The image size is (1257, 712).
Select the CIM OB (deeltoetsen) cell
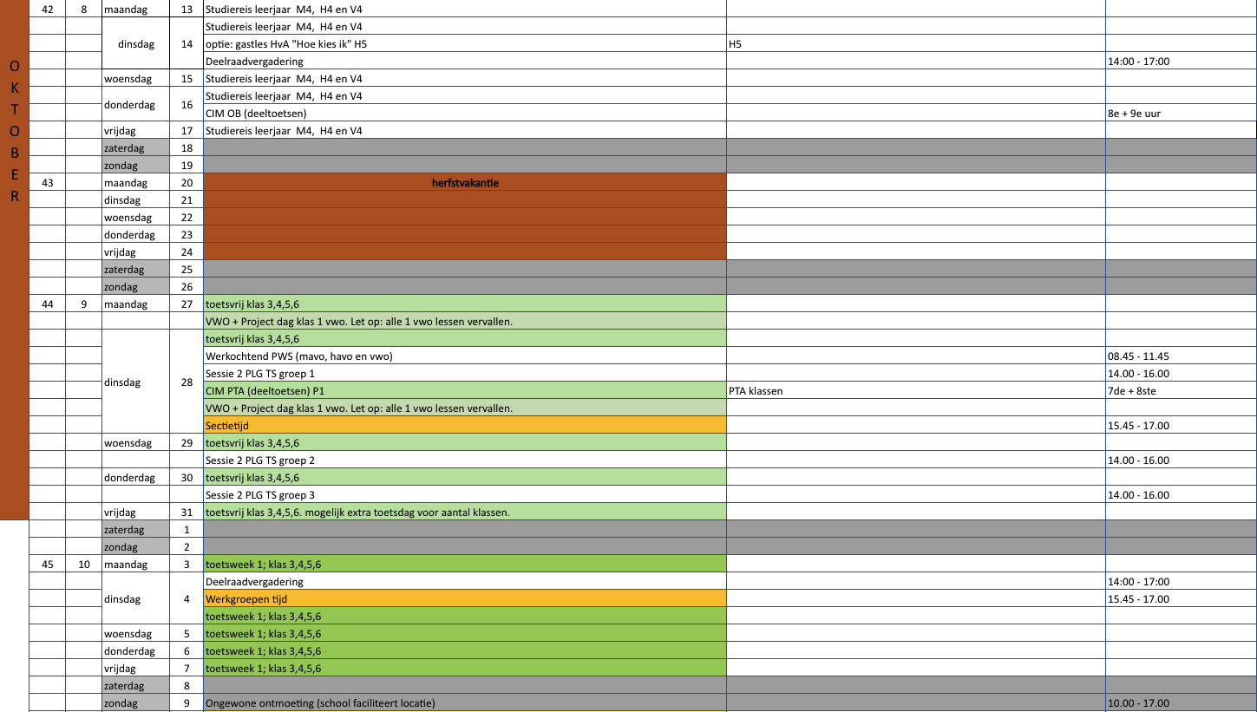(x=465, y=114)
